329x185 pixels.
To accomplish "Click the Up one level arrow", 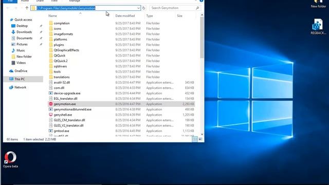I will [x=27, y=8].
